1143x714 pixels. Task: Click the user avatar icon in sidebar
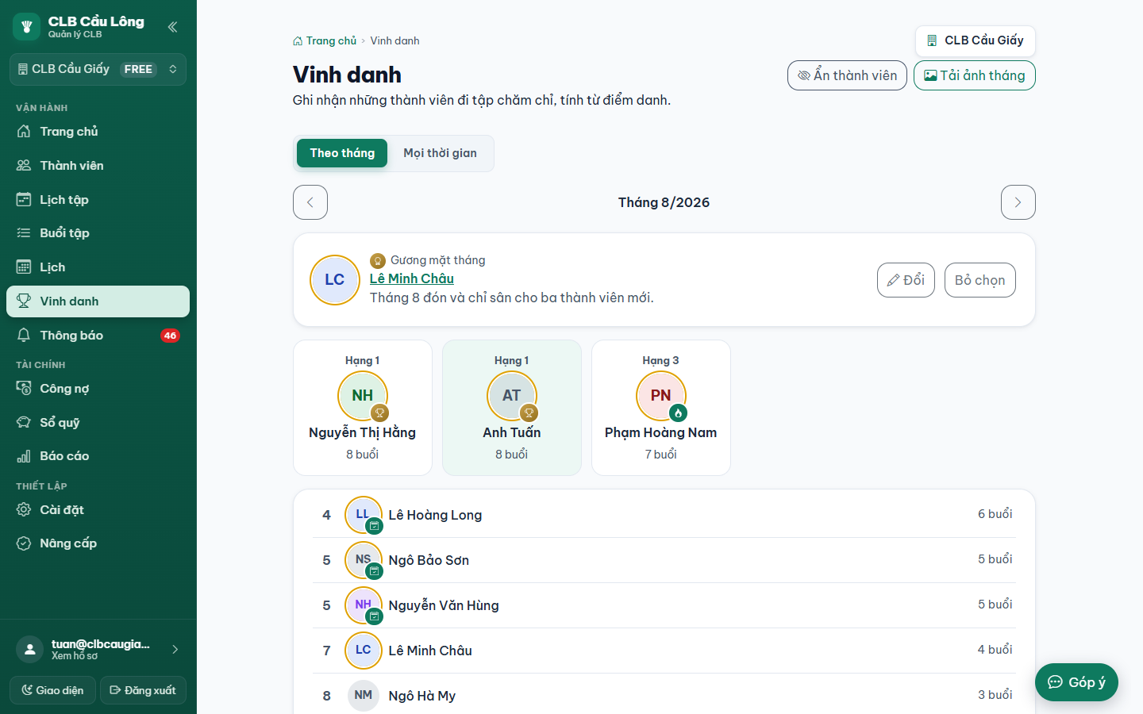pyautogui.click(x=30, y=650)
